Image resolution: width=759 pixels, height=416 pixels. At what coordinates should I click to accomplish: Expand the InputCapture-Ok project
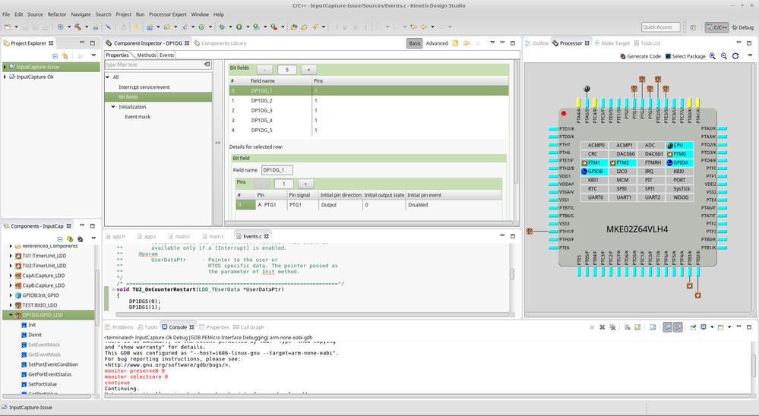[5, 77]
